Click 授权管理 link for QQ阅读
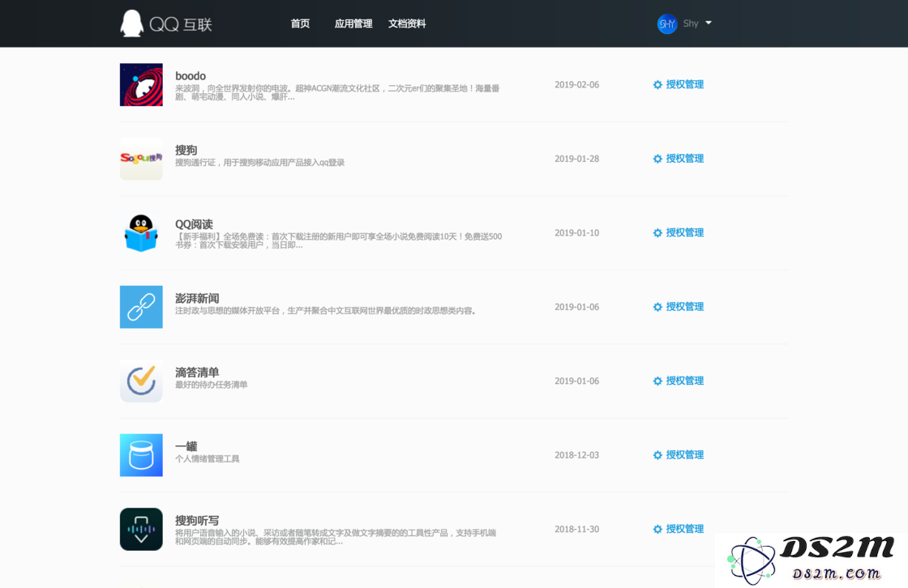The height and width of the screenshot is (588, 908). point(684,232)
